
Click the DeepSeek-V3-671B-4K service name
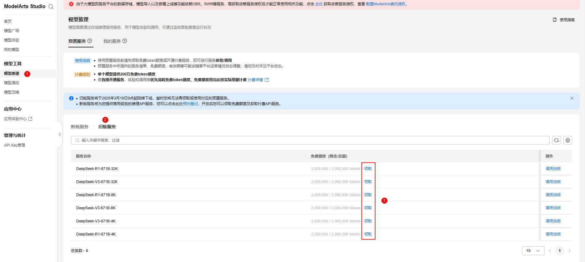[96, 221]
